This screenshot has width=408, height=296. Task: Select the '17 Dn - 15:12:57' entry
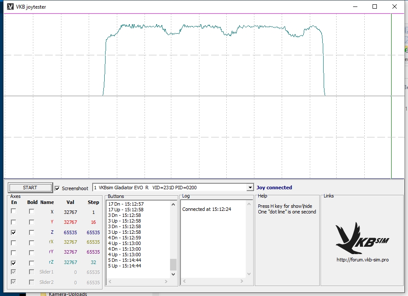126,204
